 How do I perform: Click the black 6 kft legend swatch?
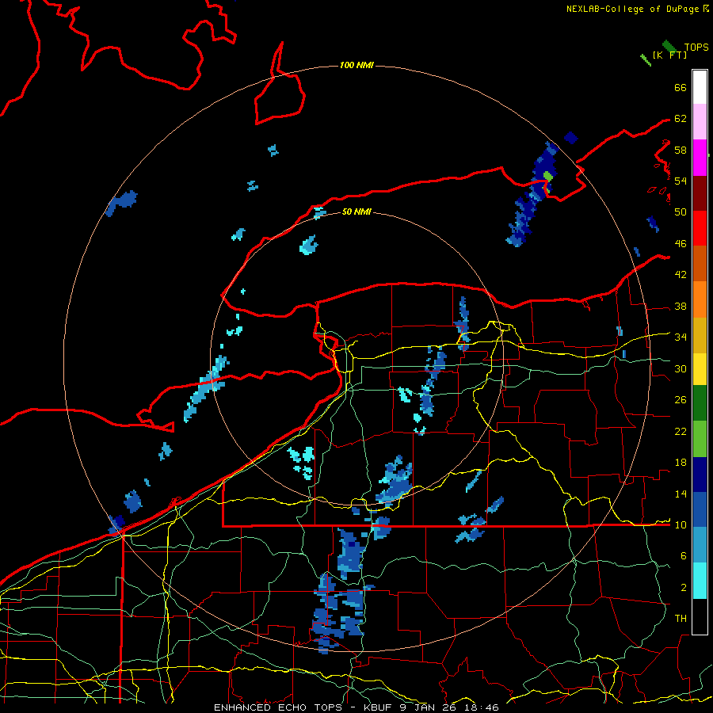(x=700, y=616)
